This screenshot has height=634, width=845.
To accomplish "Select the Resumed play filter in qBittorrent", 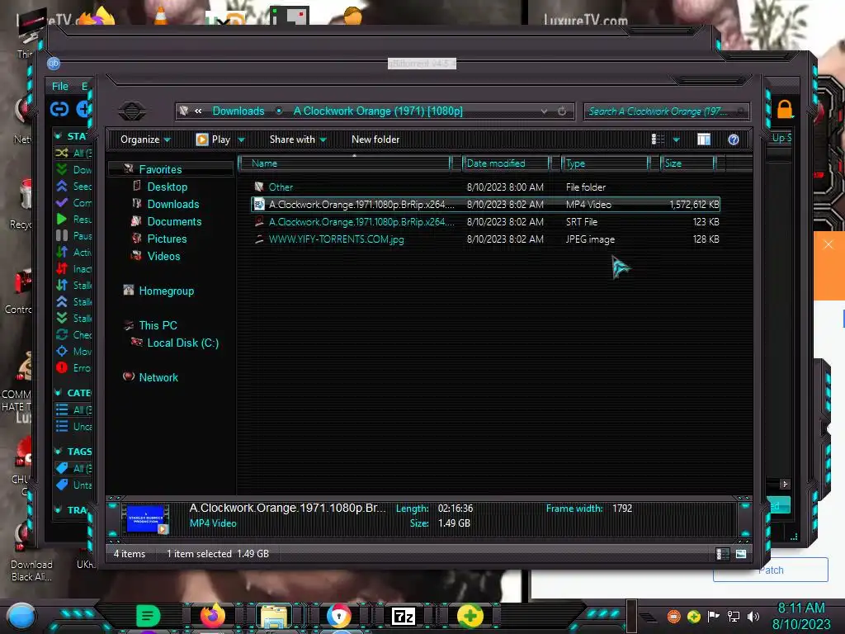I will pos(62,220).
